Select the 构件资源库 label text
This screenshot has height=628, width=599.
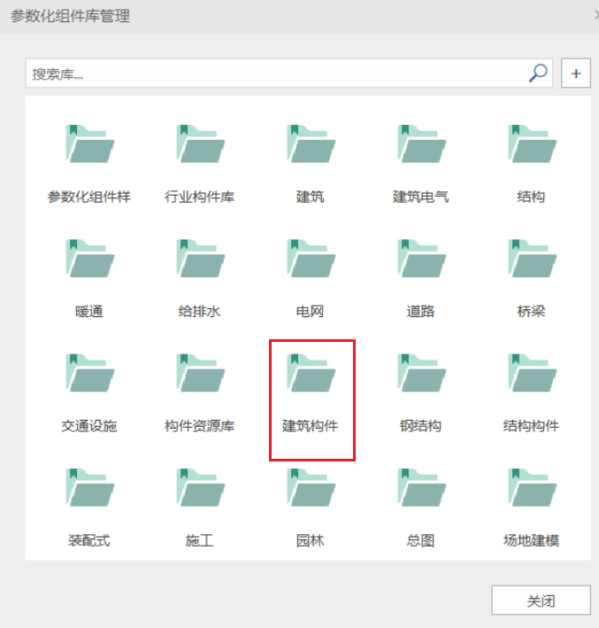[200, 426]
